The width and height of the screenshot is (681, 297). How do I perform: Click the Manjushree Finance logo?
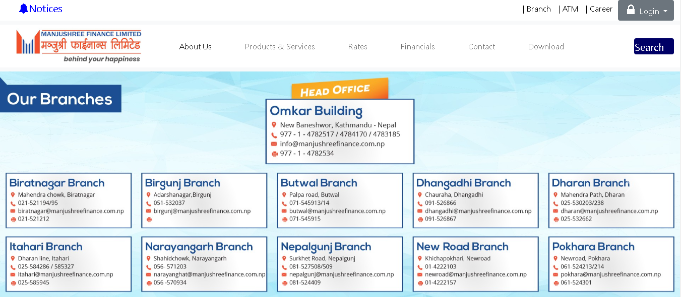(79, 46)
